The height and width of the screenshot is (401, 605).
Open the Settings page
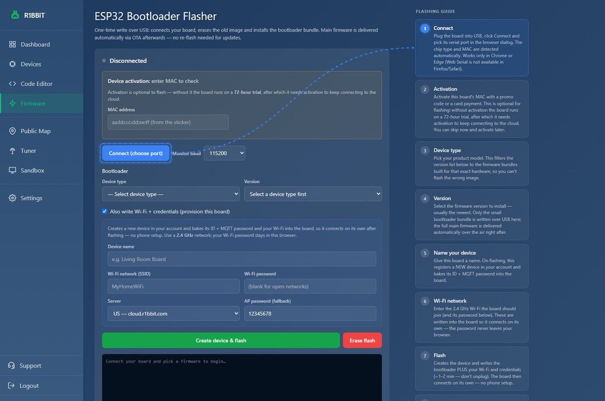pyautogui.click(x=42, y=198)
